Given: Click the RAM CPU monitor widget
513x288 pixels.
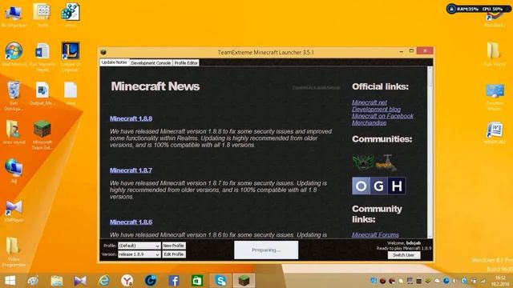Looking at the screenshot, I should [x=478, y=9].
